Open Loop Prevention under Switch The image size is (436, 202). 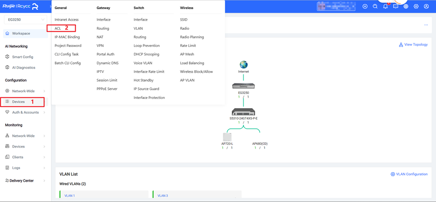coord(147,45)
